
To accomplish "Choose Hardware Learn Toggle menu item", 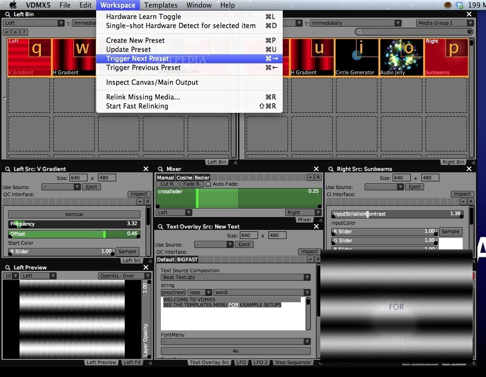I will pyautogui.click(x=189, y=17).
